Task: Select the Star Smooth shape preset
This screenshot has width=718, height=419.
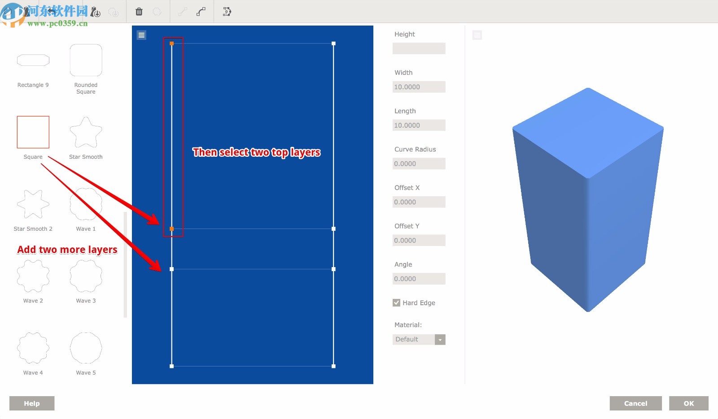Action: (85, 132)
